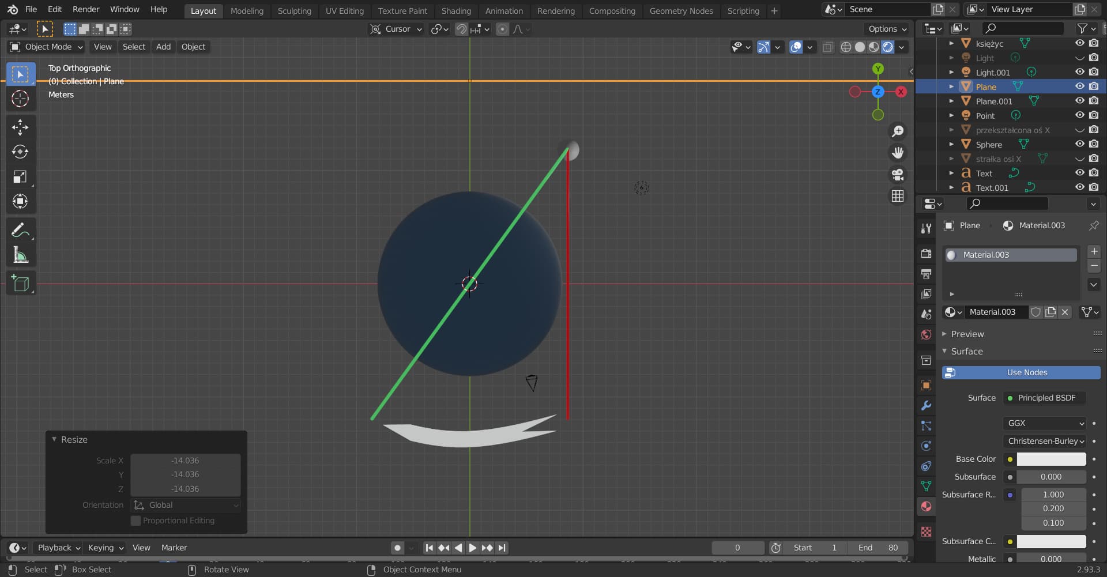Viewport: 1107px width, 577px height.
Task: Enable Proportional Editing in the Resize panel
Action: (135, 521)
